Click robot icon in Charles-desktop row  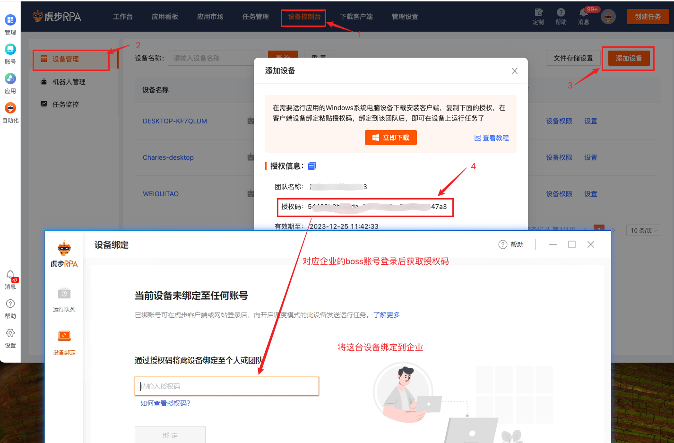(x=251, y=157)
